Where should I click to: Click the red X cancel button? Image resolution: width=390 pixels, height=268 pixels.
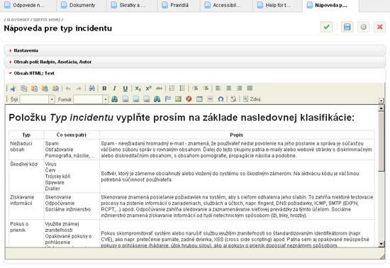[x=379, y=27]
